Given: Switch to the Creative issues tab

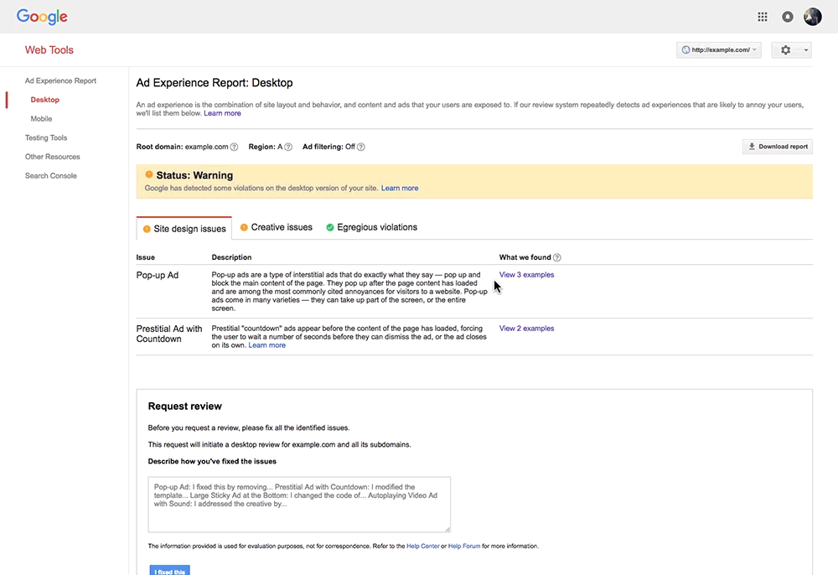Looking at the screenshot, I should click(277, 227).
